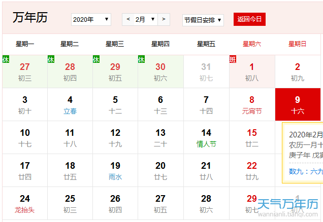Select February 4 立春 cell
The image size is (323, 222).
click(70, 104)
